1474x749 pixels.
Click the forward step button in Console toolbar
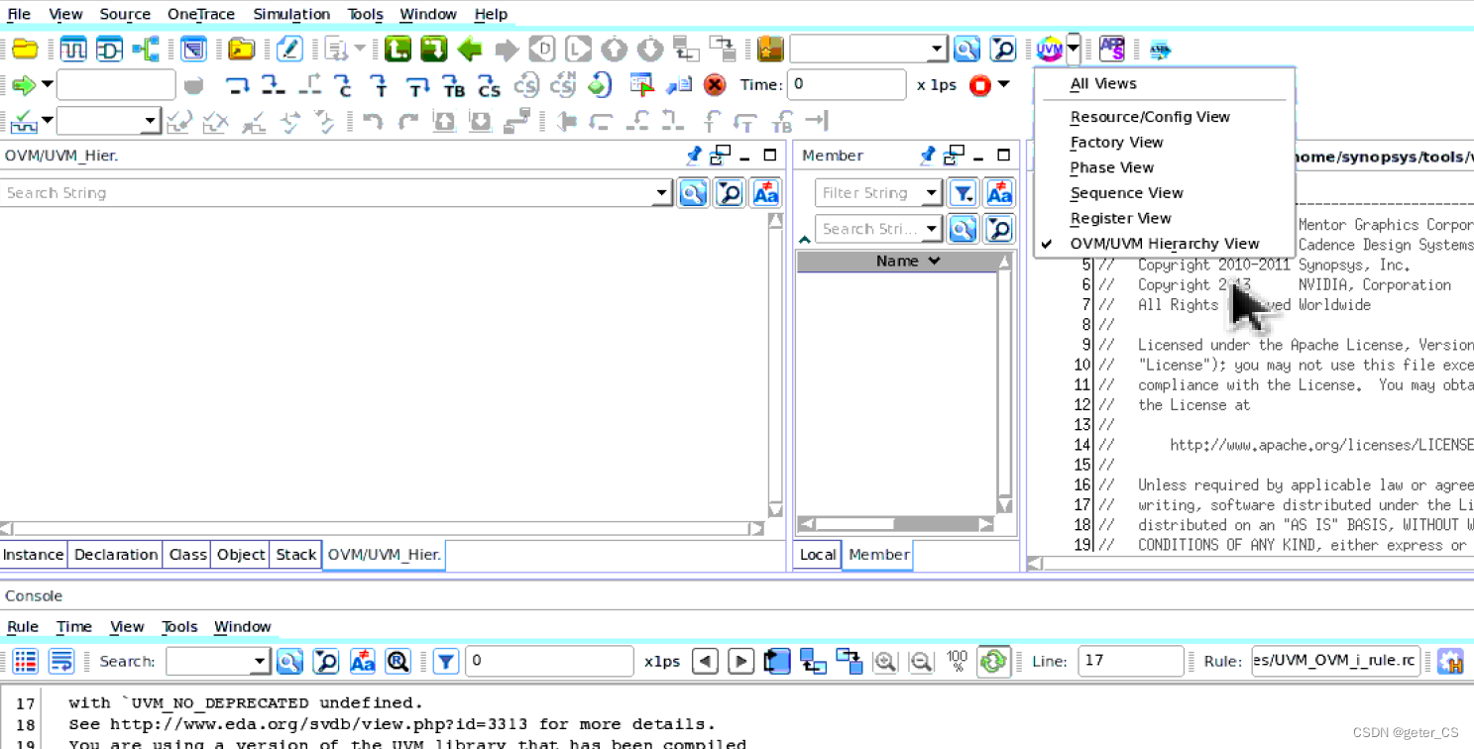(740, 661)
